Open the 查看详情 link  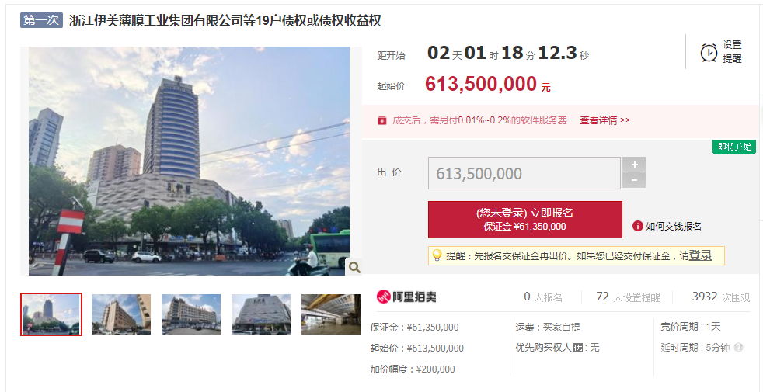(604, 120)
